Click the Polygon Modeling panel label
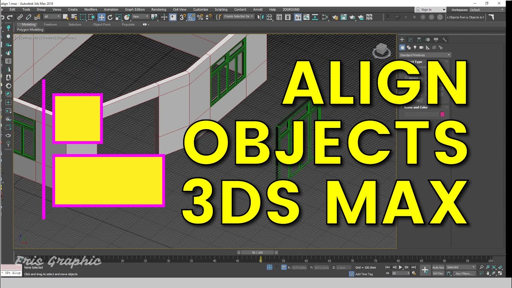The height and width of the screenshot is (288, 512). tap(30, 30)
